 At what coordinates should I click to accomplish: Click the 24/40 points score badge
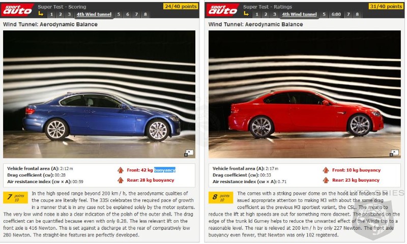[181, 7]
